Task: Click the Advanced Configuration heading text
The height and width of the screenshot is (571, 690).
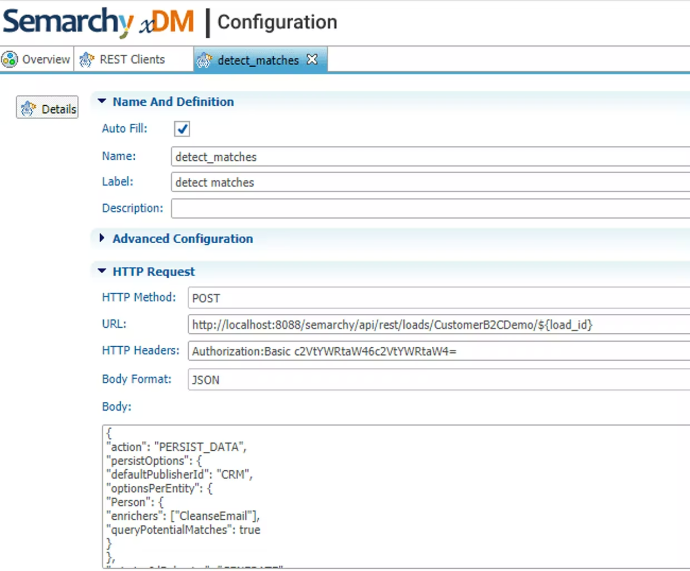Action: coord(183,239)
